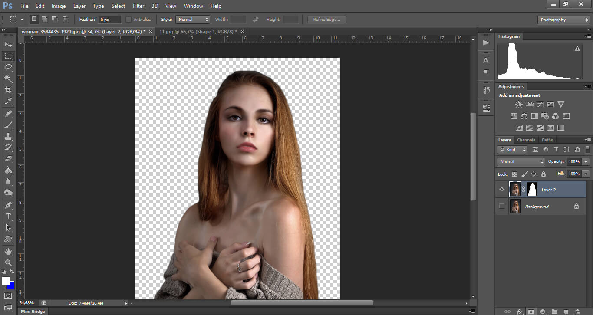Click the Add layer style fx icon

519,312
